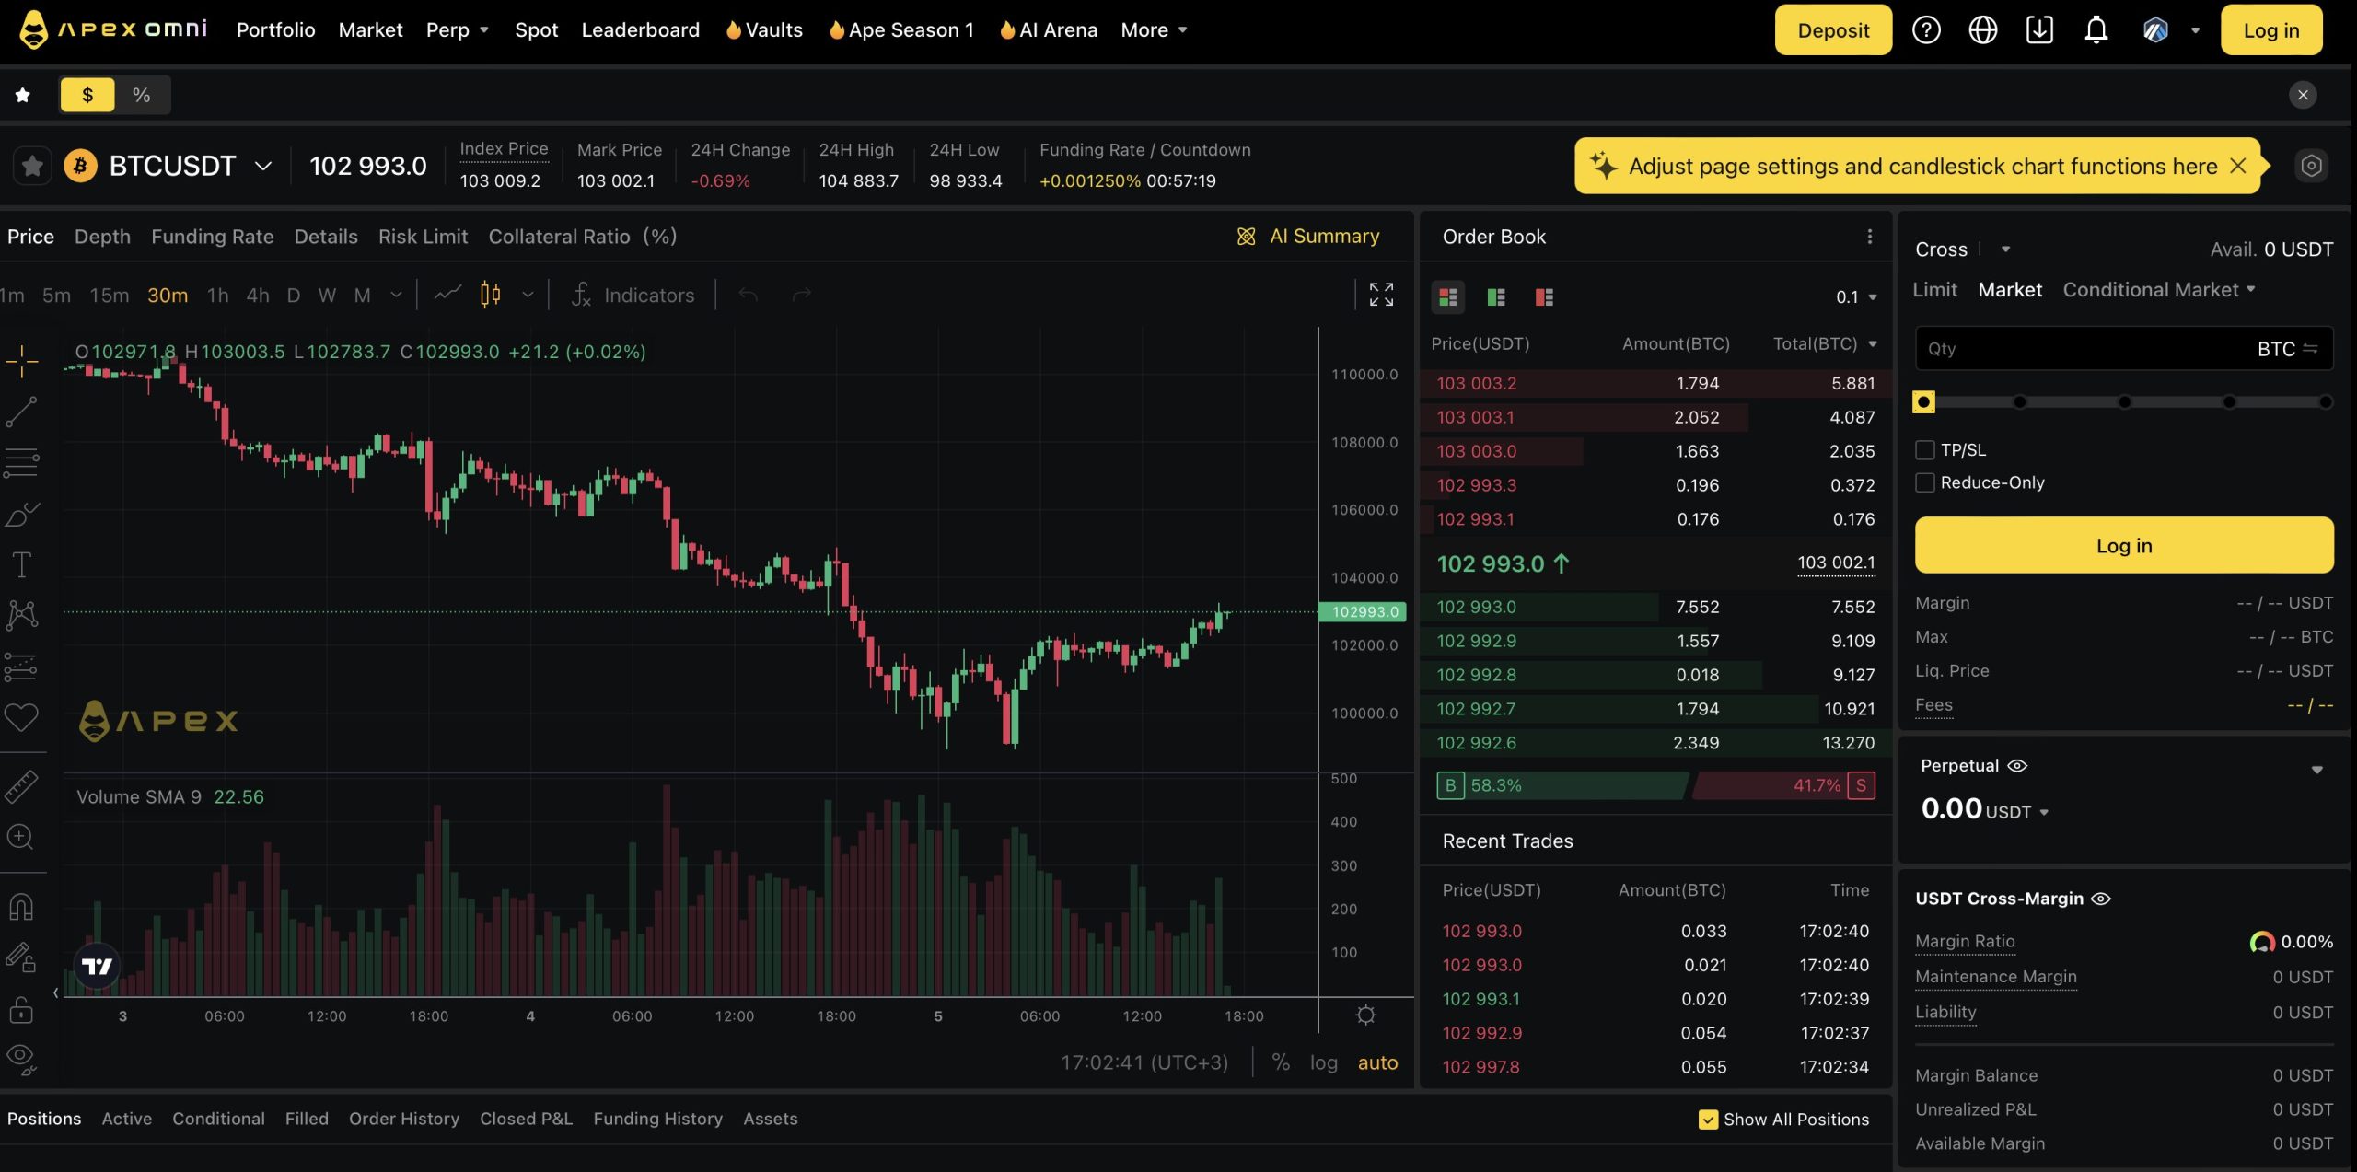
Task: Choose the ruler measure tool
Action: coord(21,787)
